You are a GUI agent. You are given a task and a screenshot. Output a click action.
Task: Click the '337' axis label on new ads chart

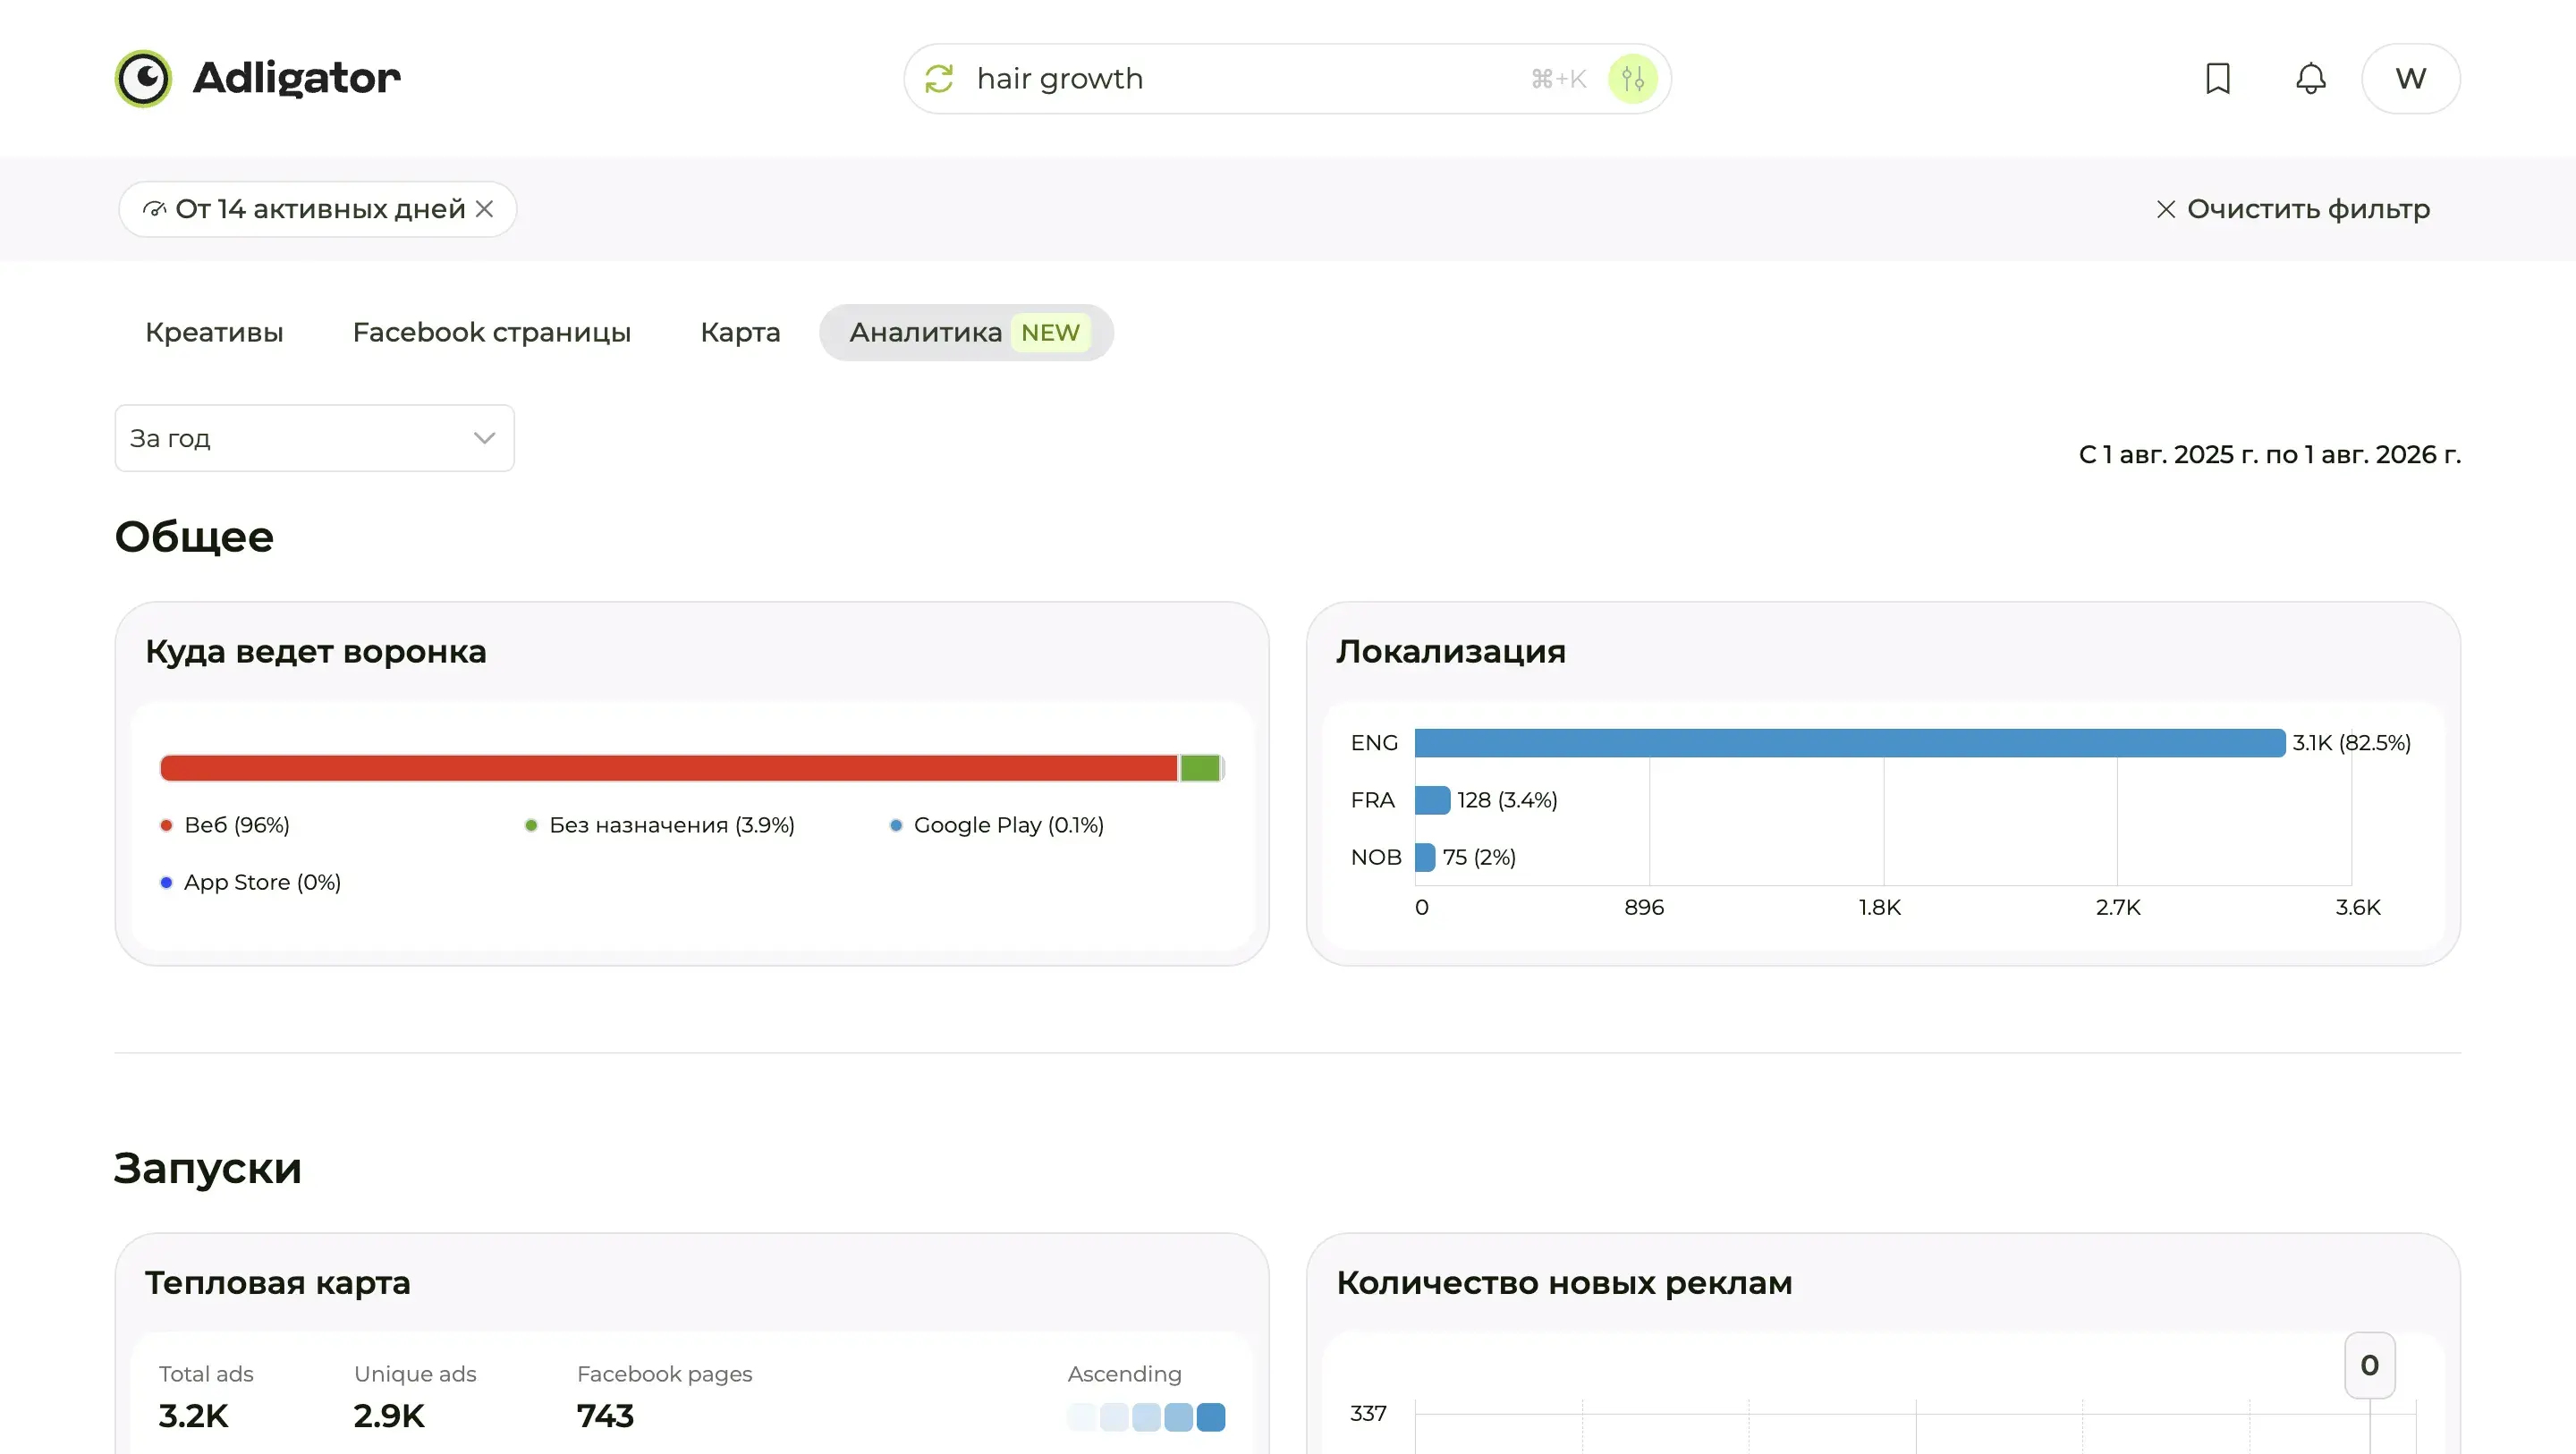coord(1368,1413)
